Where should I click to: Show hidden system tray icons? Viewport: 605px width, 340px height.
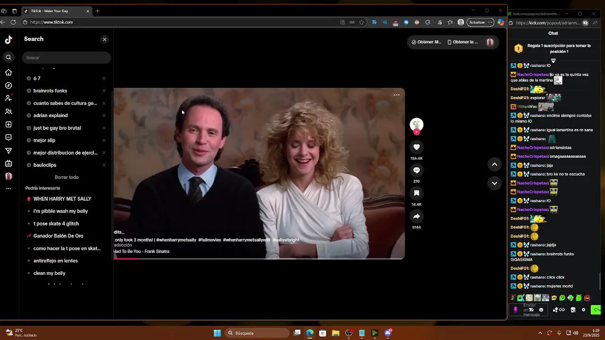pyautogui.click(x=540, y=333)
